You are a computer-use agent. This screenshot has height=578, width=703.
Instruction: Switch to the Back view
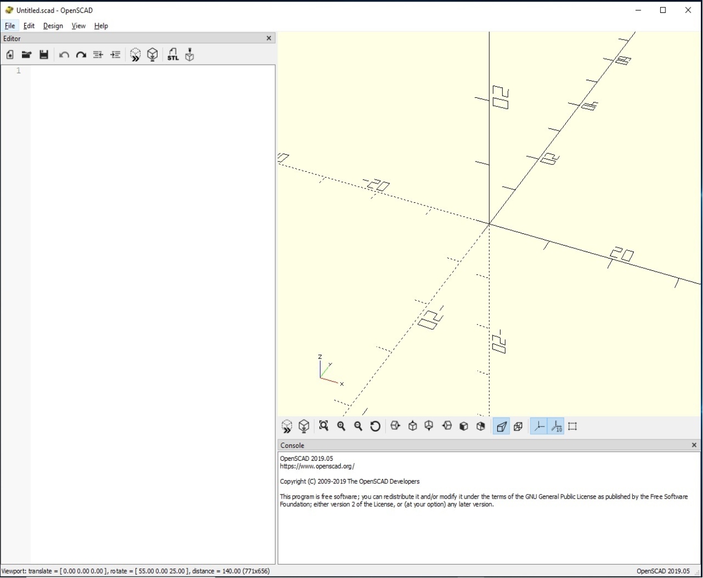(x=481, y=426)
